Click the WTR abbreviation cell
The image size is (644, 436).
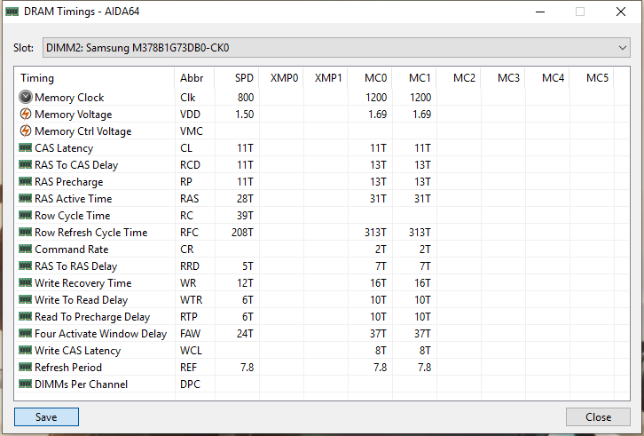tap(192, 300)
